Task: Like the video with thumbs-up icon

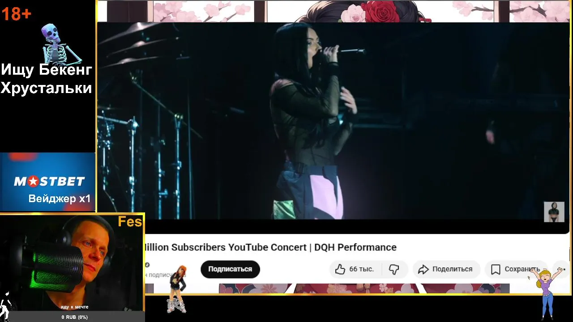Action: [340, 269]
